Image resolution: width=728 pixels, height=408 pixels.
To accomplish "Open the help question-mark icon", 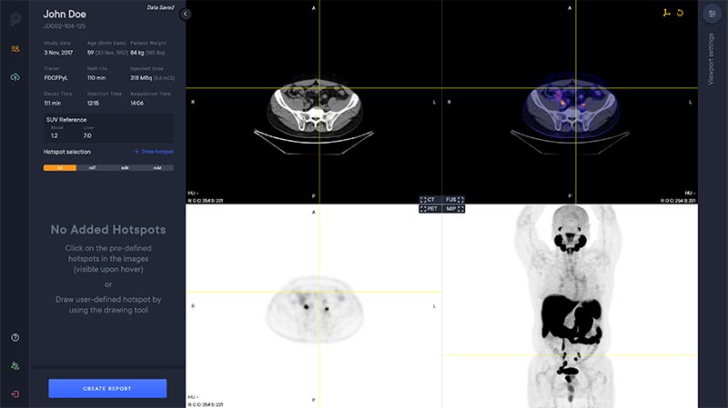I will point(15,337).
